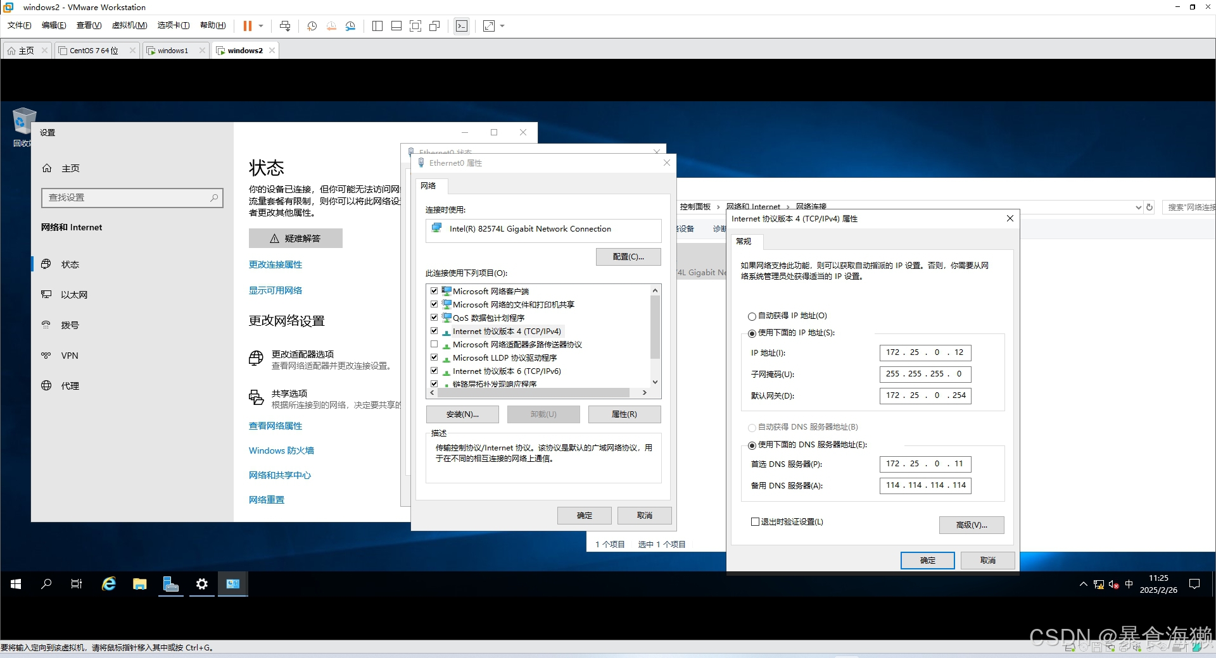Viewport: 1216px width, 658px height.
Task: Click 配置(C)... button in Ethernet0 属性
Action: coord(628,257)
